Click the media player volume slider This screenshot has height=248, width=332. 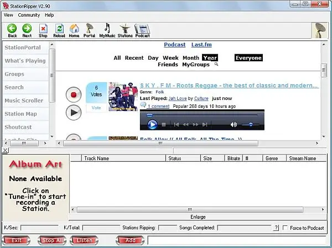[251, 124]
